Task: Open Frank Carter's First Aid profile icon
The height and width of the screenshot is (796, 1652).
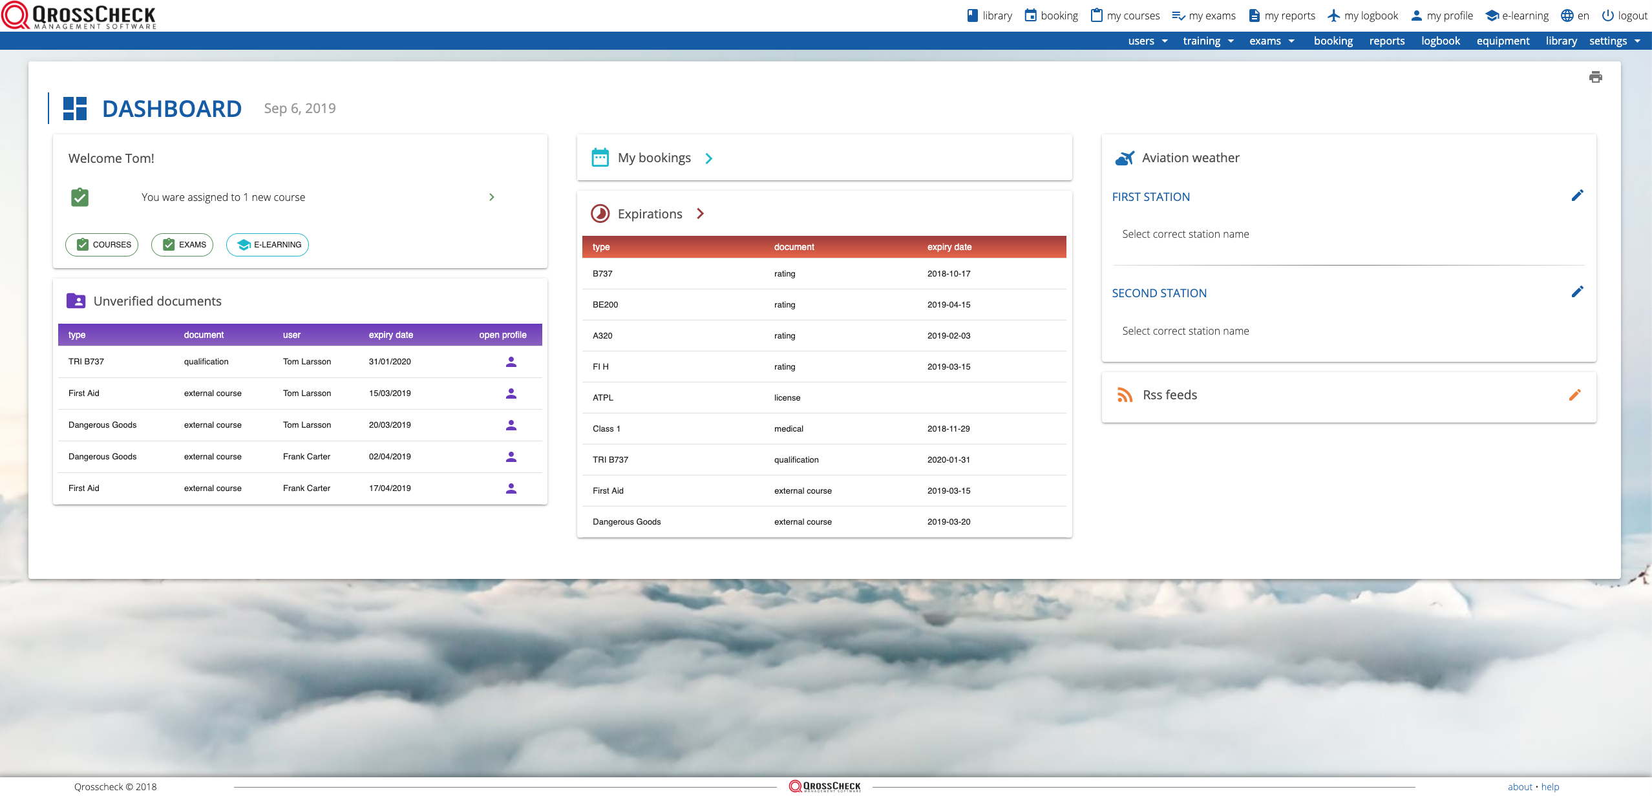Action: 511,488
